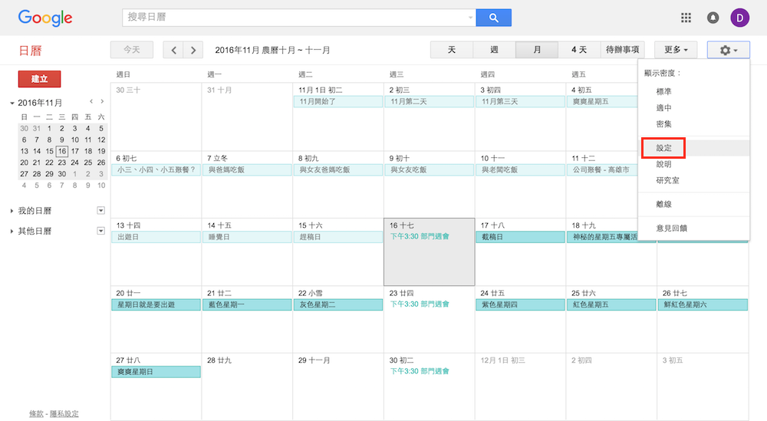767x421 pixels.
Task: Select 適中 display density option
Action: click(663, 108)
